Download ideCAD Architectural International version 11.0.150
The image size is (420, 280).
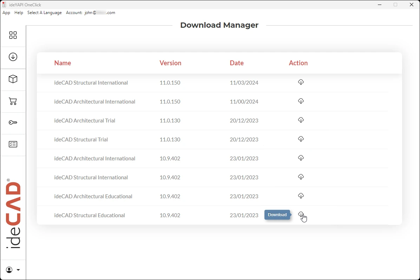point(301,101)
